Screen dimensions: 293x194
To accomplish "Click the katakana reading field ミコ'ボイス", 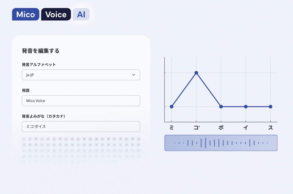I will (81, 126).
